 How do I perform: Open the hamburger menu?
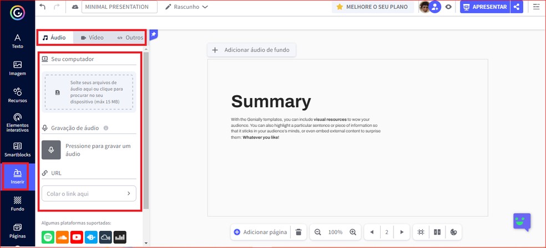(x=536, y=7)
